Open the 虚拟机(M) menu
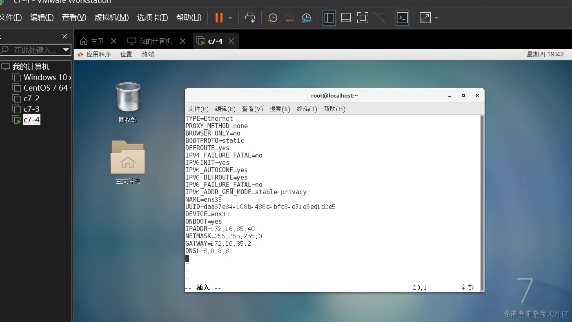 [x=112, y=18]
